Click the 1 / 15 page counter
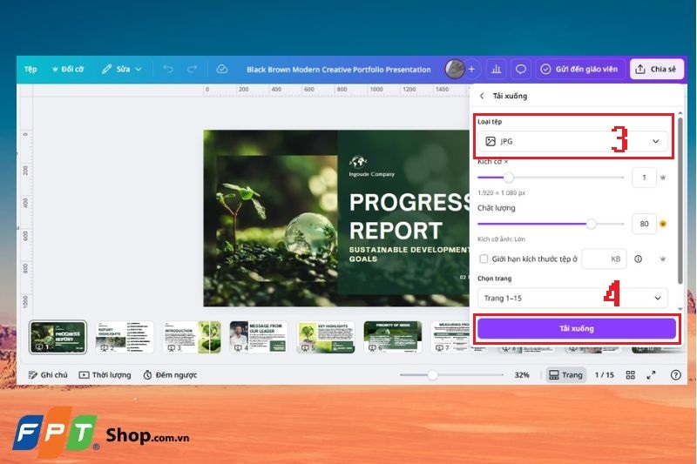 (605, 375)
